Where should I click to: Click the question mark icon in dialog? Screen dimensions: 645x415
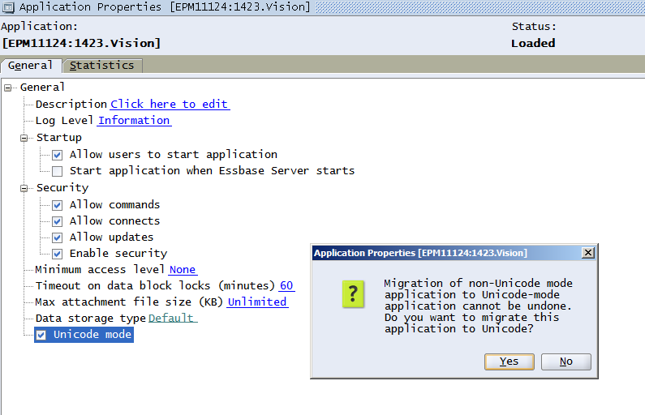(x=353, y=294)
